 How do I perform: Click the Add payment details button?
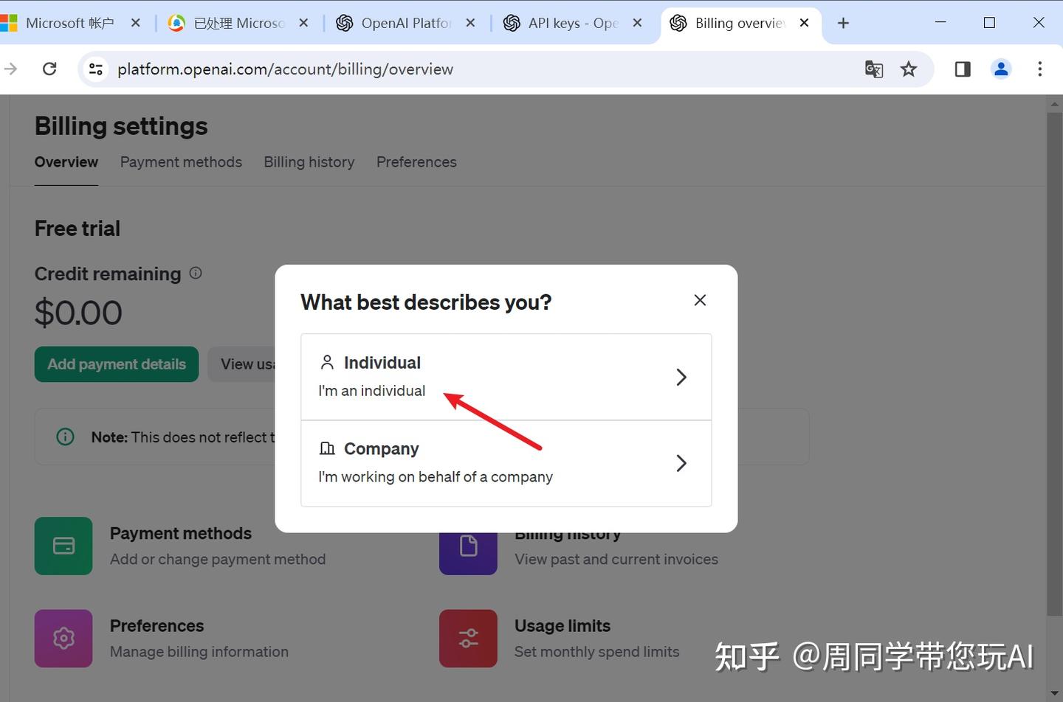pos(117,364)
